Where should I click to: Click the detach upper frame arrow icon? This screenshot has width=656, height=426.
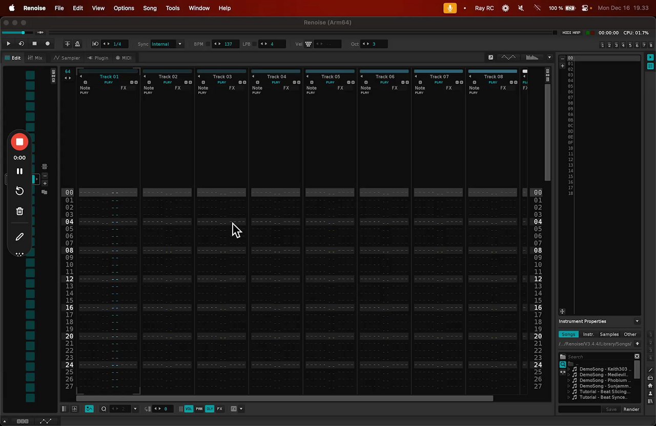click(490, 57)
